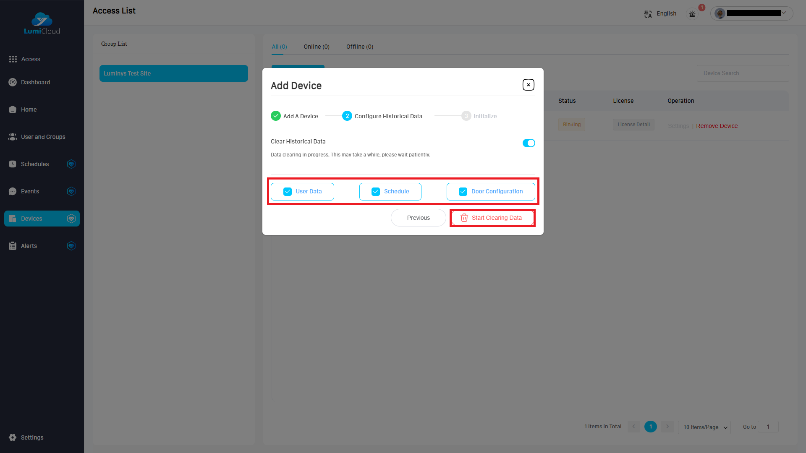This screenshot has height=453, width=806.
Task: Click the Alerts clipboard icon
Action: 13,246
